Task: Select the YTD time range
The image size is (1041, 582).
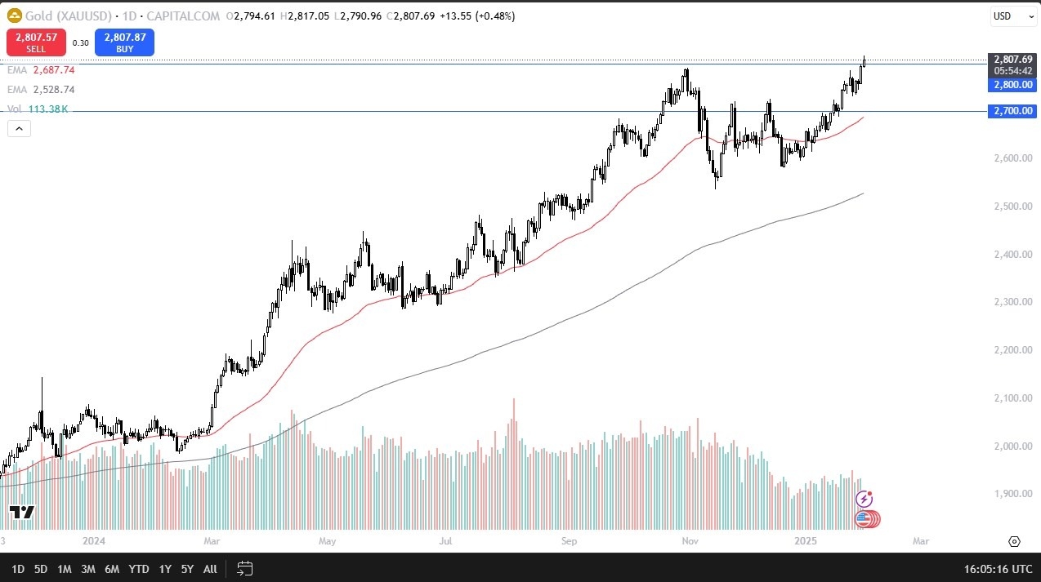Action: click(x=139, y=568)
